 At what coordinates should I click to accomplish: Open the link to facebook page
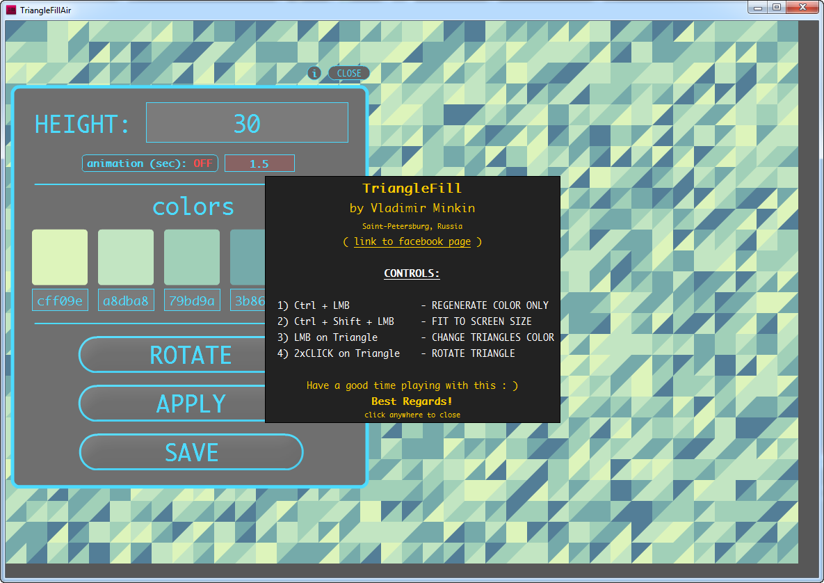pos(412,241)
